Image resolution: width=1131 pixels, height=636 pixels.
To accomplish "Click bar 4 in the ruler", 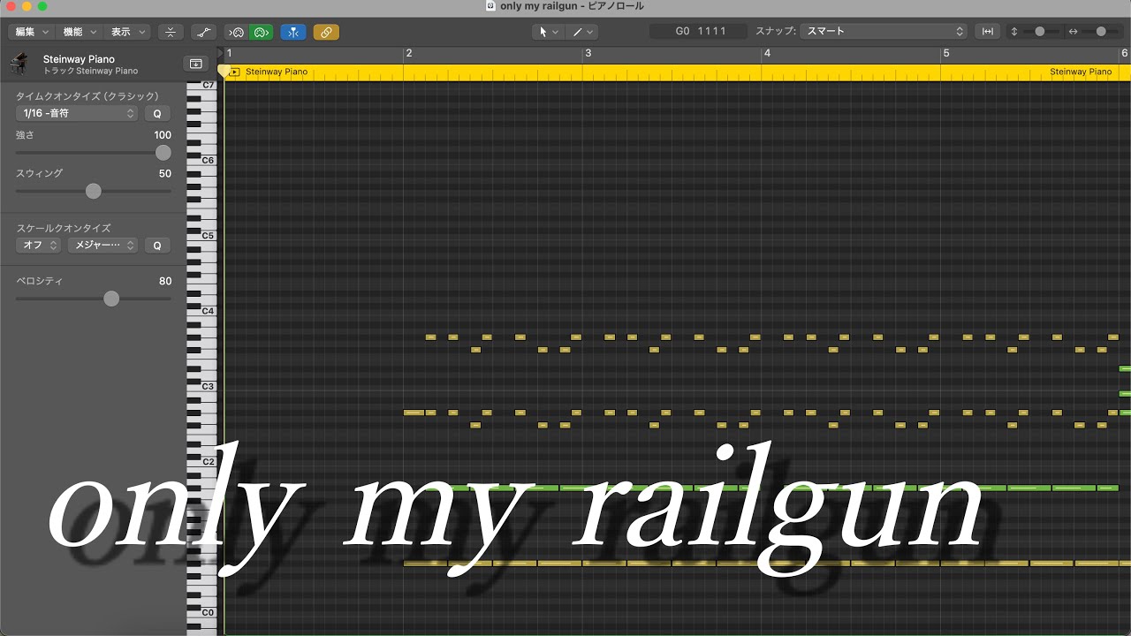I will click(x=767, y=54).
